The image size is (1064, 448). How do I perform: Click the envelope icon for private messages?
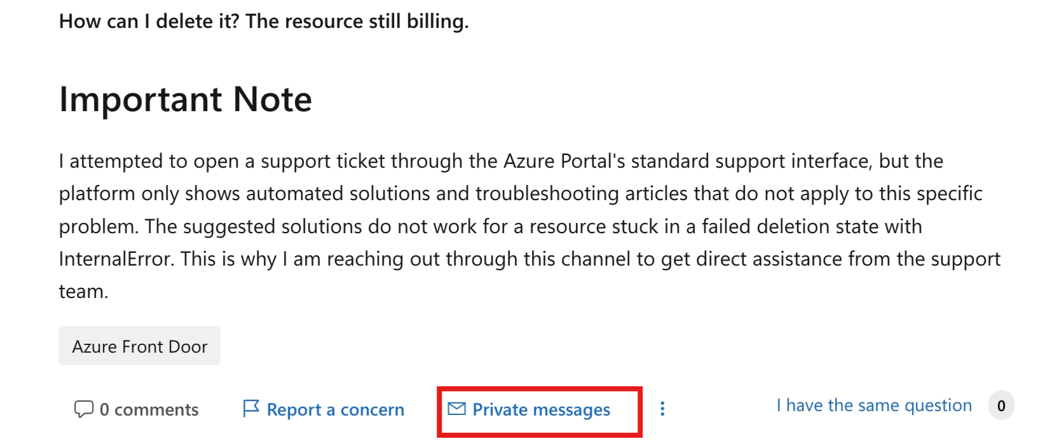coord(456,409)
